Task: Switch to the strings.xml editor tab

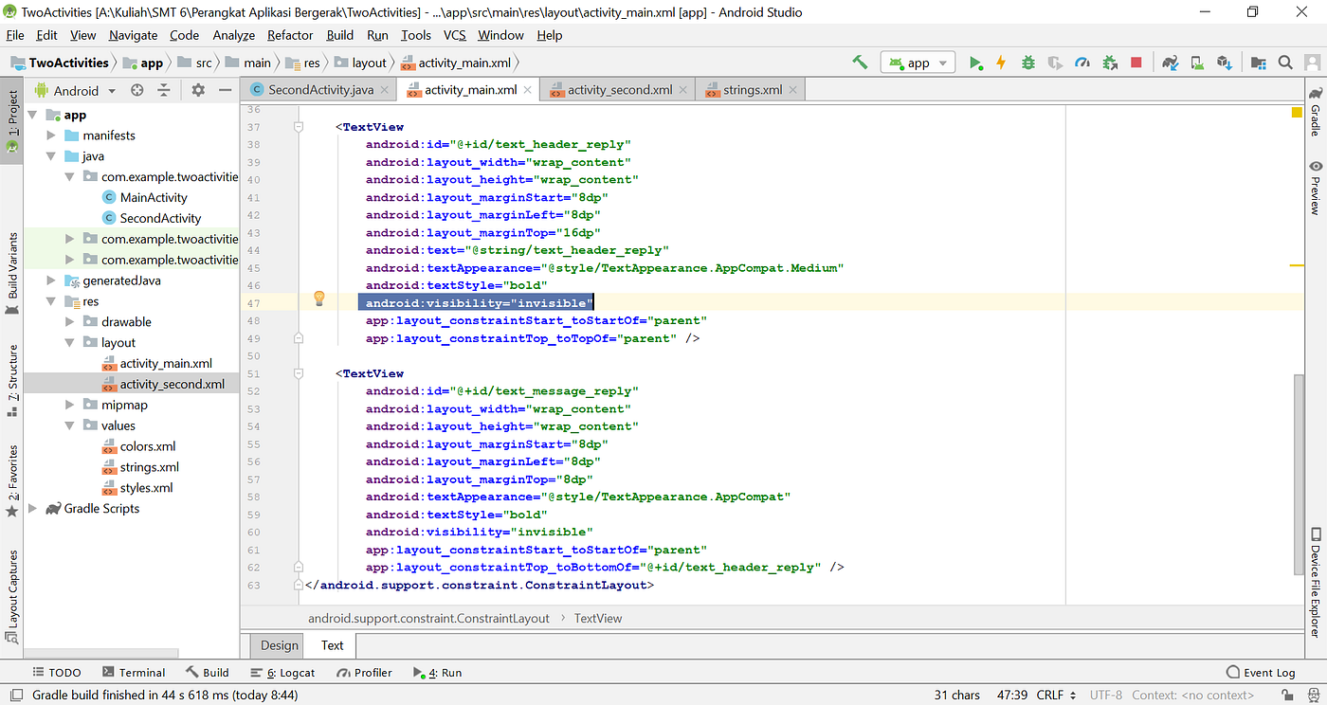Action: point(753,90)
